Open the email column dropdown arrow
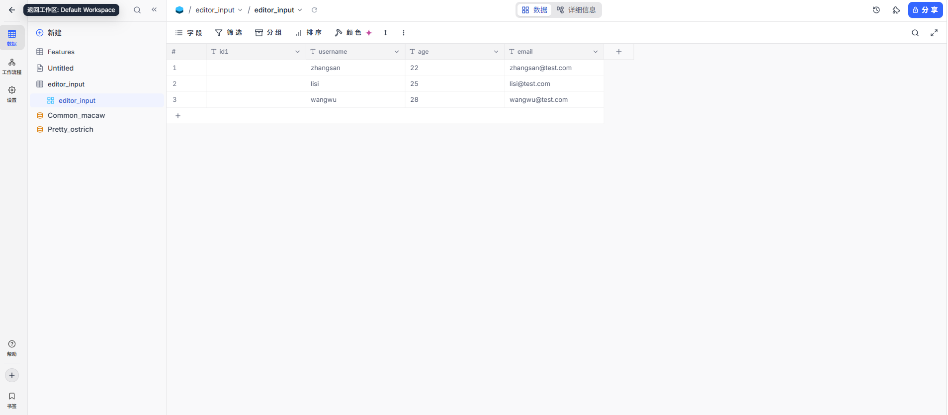The width and height of the screenshot is (948, 415). tap(596, 52)
